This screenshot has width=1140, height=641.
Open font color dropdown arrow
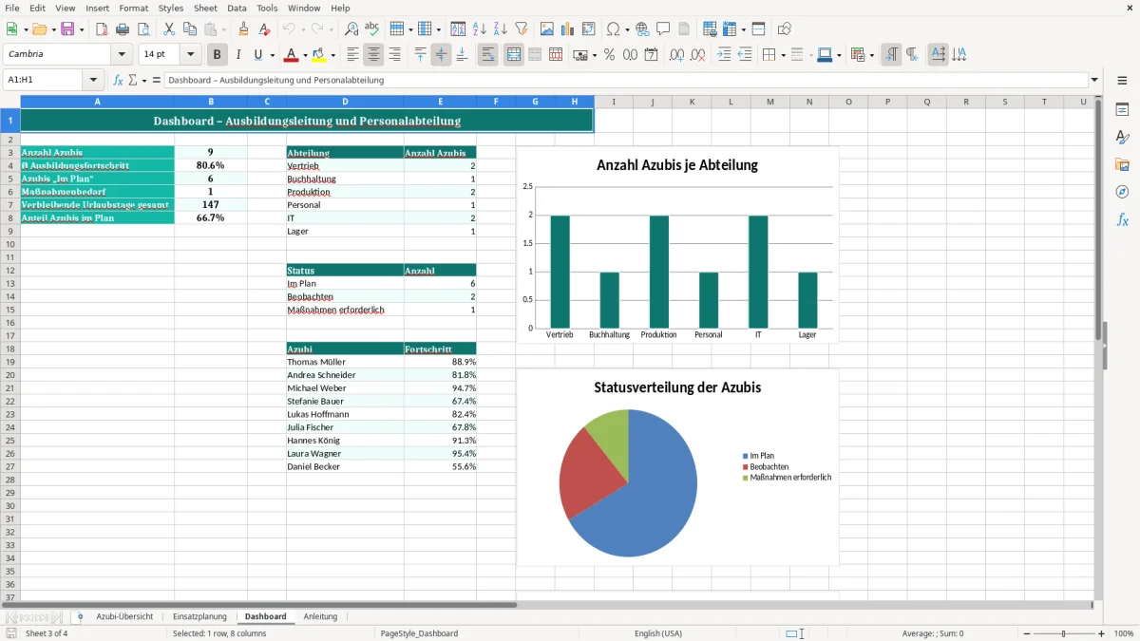click(305, 55)
